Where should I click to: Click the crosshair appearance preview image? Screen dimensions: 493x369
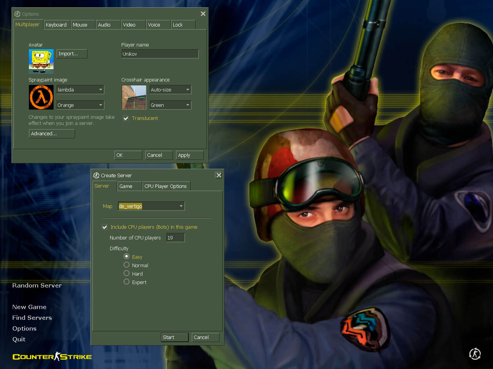point(134,97)
